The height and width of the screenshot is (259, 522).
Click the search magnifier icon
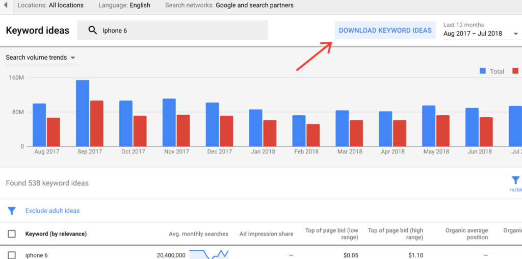pyautogui.click(x=93, y=30)
